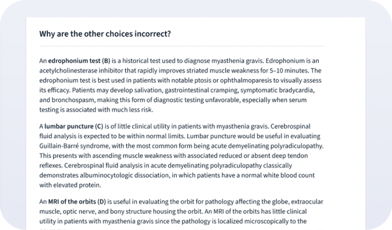Click the phrase 'Guillain-Barré syndrome'

pyautogui.click(x=74, y=146)
